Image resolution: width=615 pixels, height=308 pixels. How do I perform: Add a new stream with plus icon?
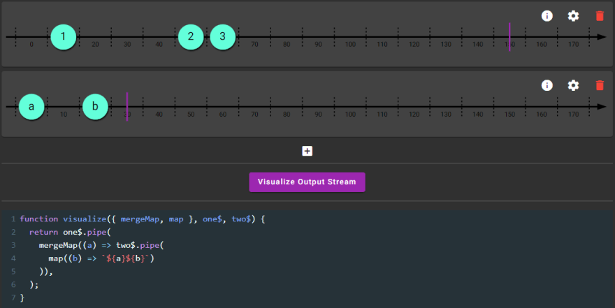click(x=307, y=151)
